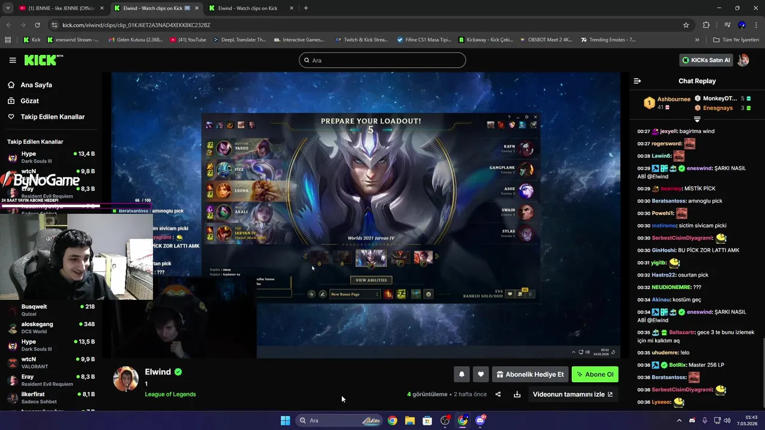
Task: Open the Busqweit channel in sidebar
Action: (51, 310)
